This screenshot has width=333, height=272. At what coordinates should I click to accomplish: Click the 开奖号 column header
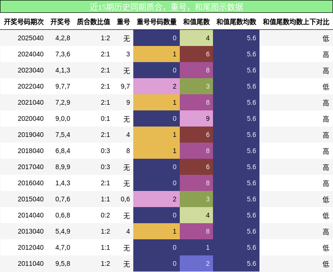tap(60, 22)
